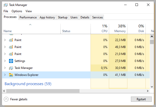
Task: Click the 0,5% CPU value cell
Action: click(x=100, y=68)
